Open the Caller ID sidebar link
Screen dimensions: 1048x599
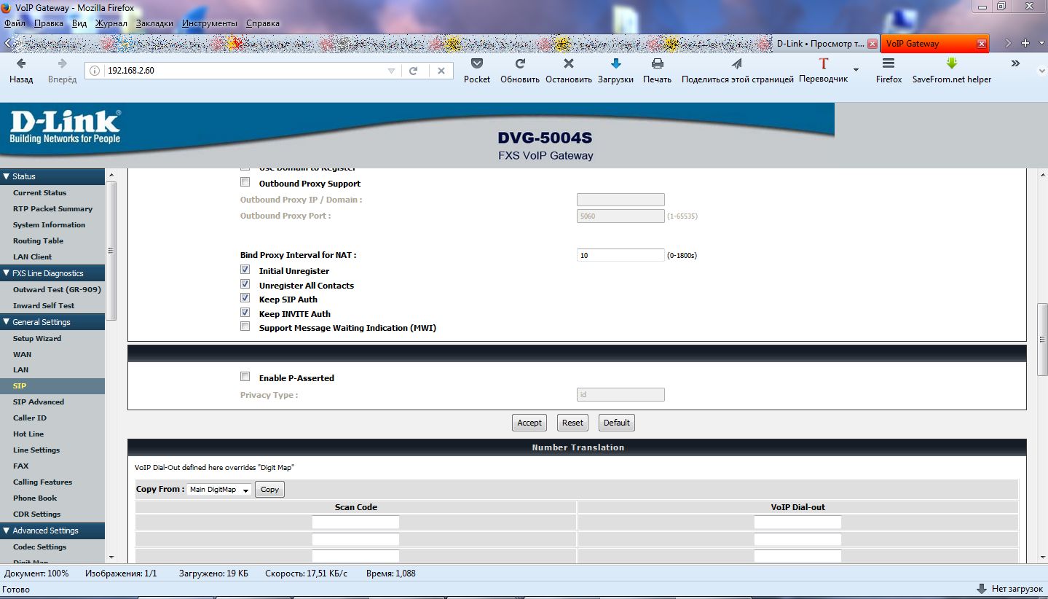30,418
